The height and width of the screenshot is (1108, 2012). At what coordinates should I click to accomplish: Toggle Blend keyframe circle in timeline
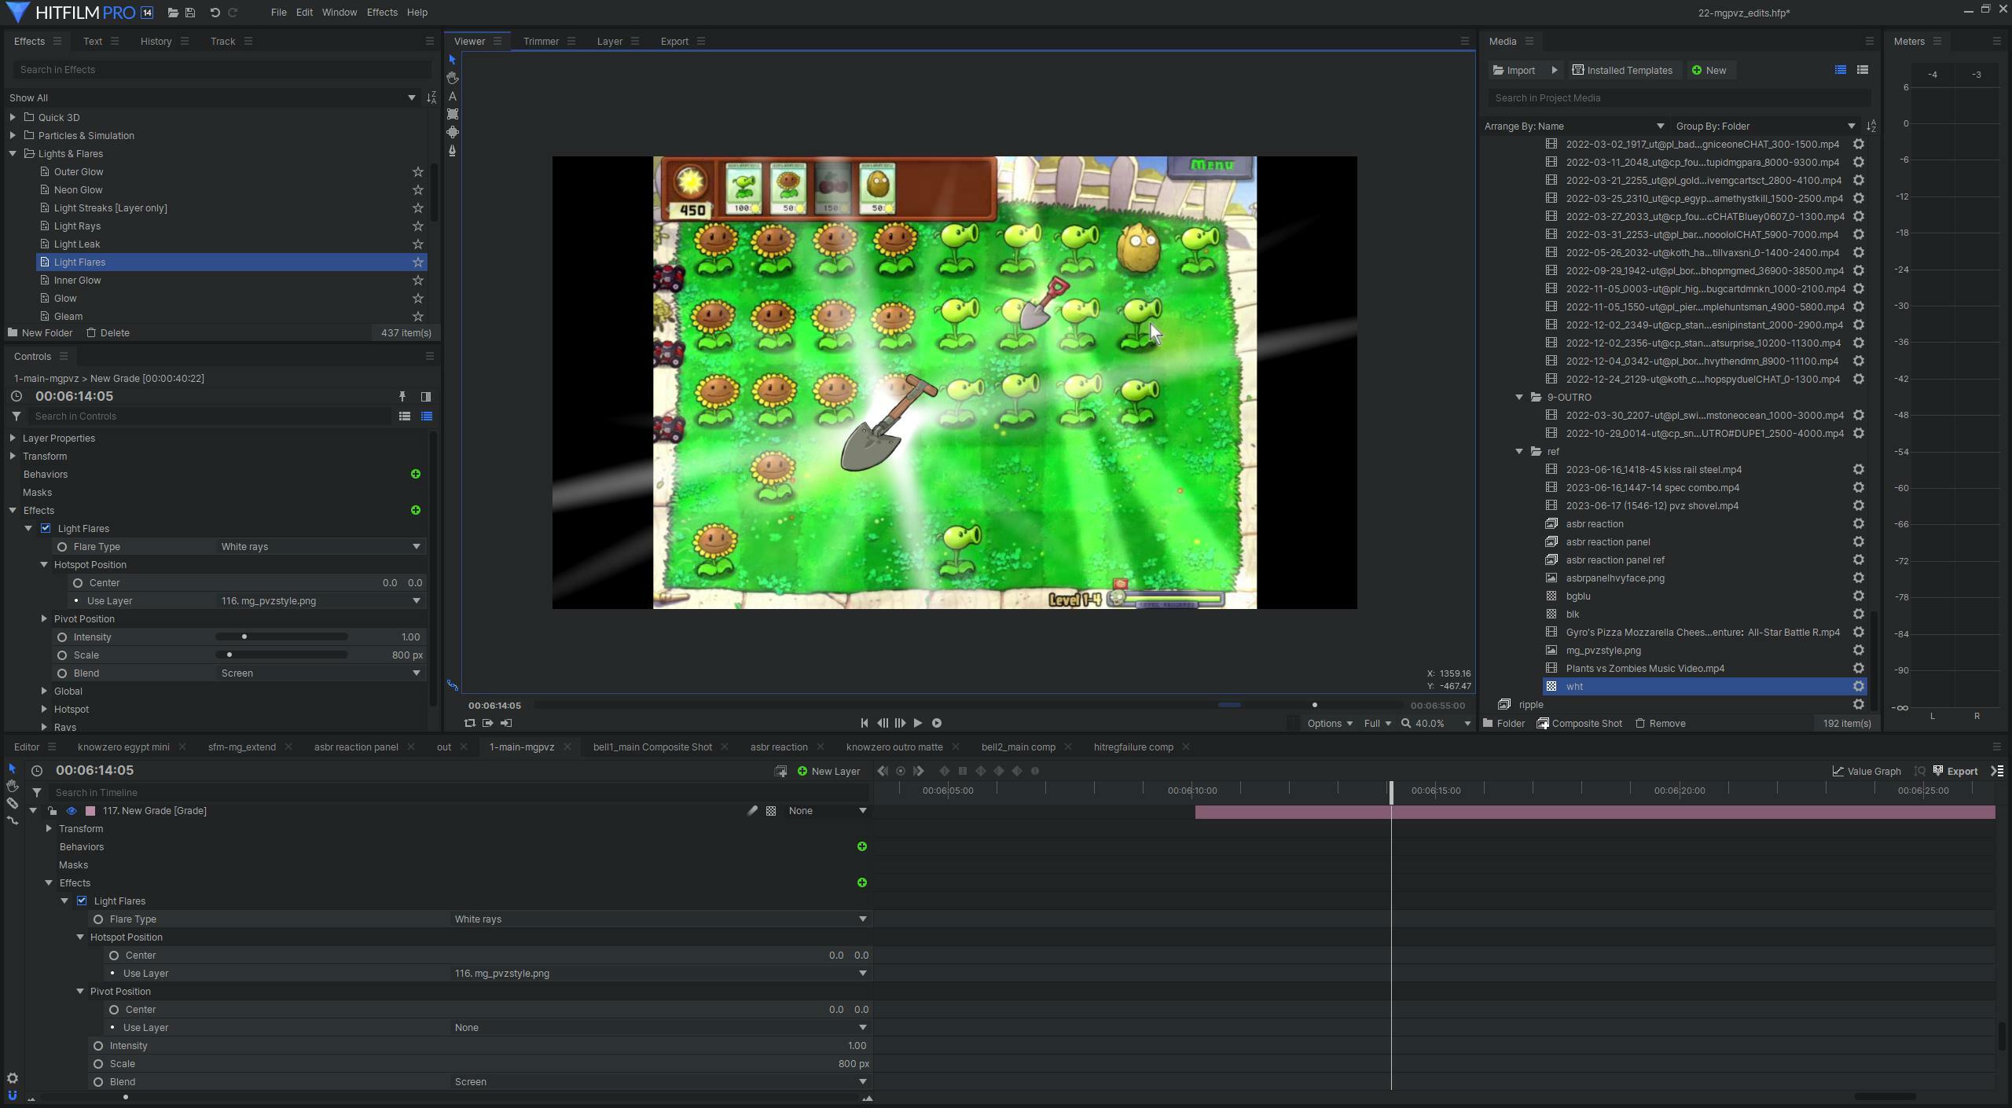(98, 1082)
